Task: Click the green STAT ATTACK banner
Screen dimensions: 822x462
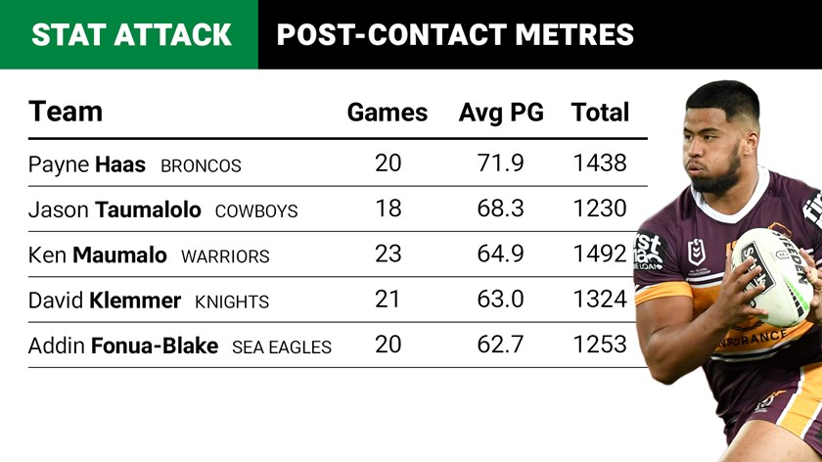Action: [x=130, y=35]
